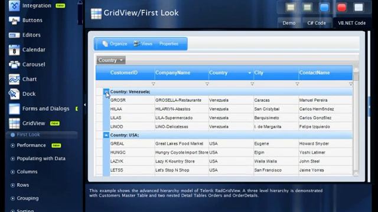Screen dimensions: 378x212
Task: Click the Barquisimeto city cell
Action: [x=276, y=118]
